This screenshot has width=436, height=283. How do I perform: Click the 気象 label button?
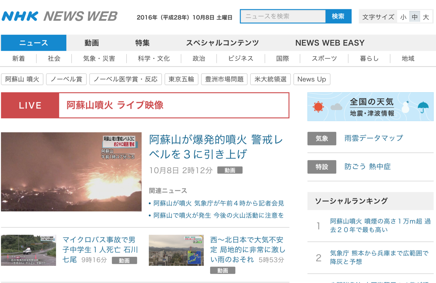321,139
